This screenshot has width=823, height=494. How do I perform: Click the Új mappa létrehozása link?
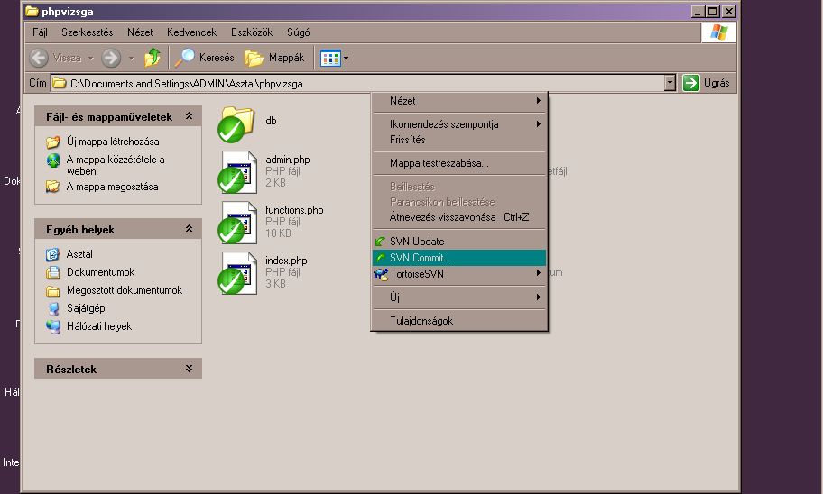113,142
